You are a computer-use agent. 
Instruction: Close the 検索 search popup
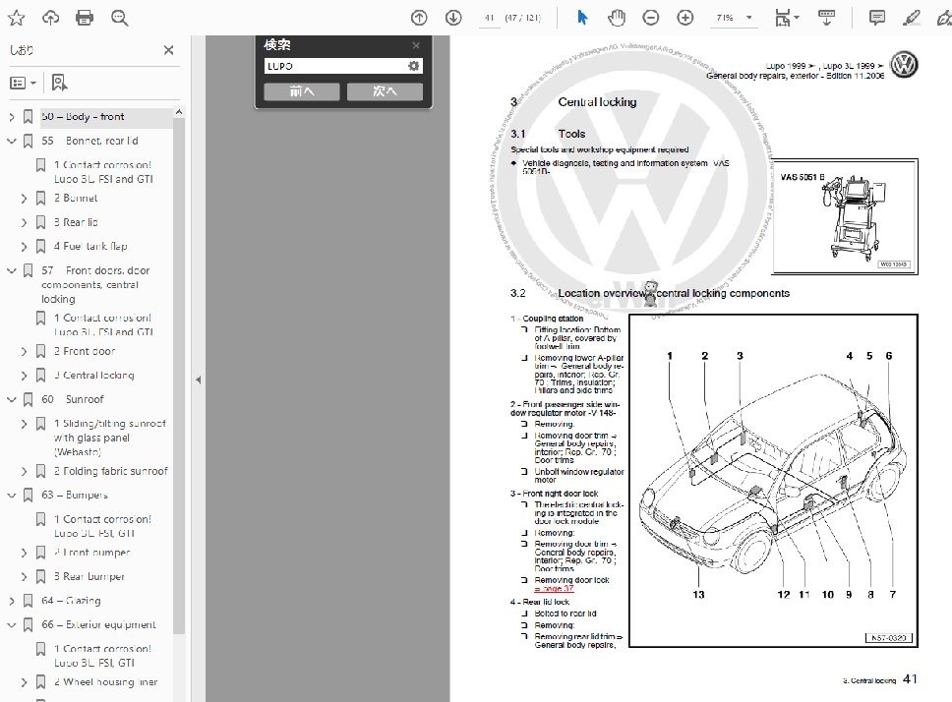coord(416,45)
